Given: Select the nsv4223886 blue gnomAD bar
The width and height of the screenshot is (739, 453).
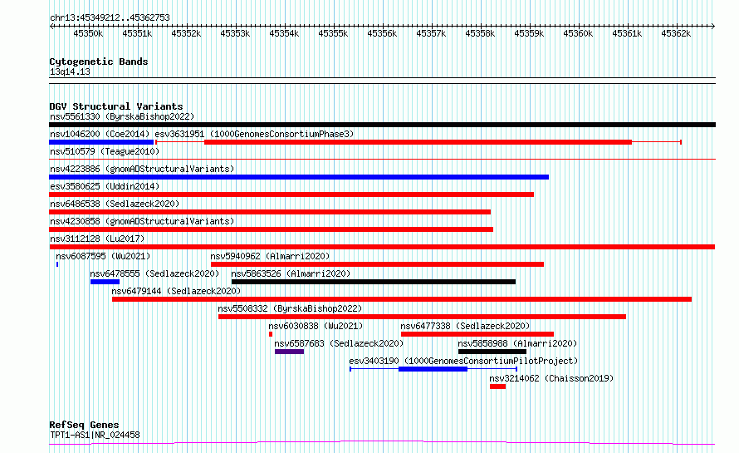Looking at the screenshot, I should (x=299, y=177).
